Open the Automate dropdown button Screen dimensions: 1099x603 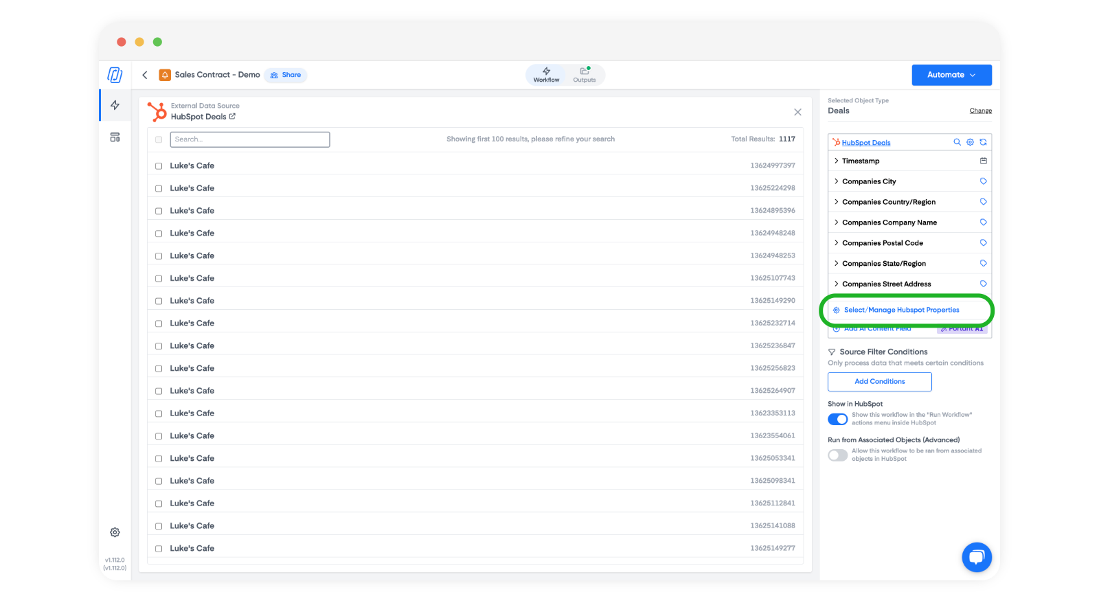951,75
